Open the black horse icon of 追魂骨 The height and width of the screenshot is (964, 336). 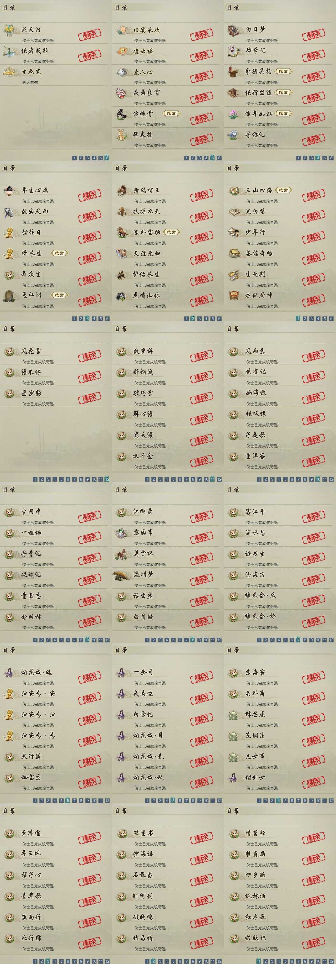click(x=121, y=114)
